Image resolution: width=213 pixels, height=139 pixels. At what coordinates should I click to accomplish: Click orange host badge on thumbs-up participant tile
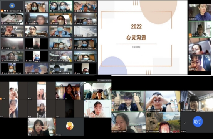[112, 110]
